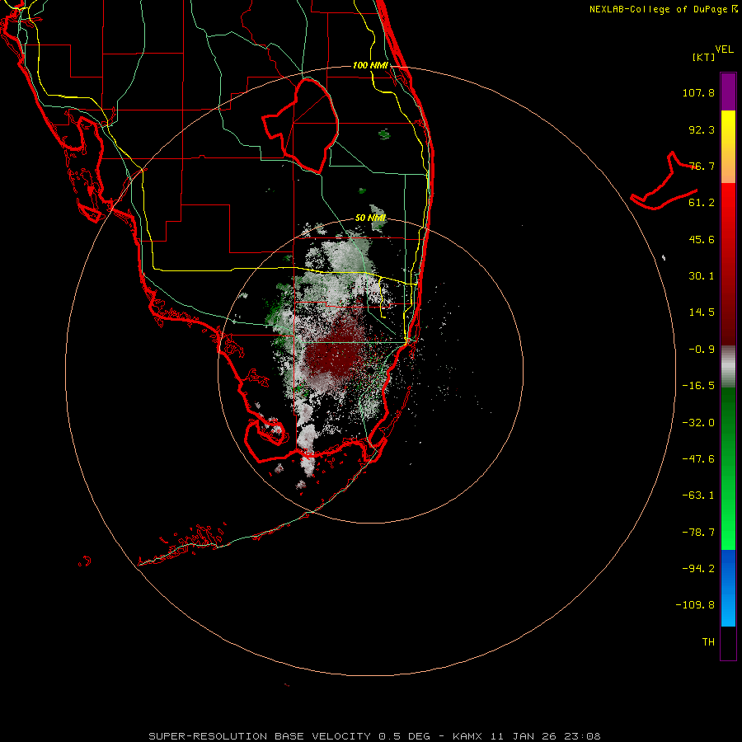Screen dimensions: 742x742
Task: Click the 45.6 legend label
Action: [702, 239]
